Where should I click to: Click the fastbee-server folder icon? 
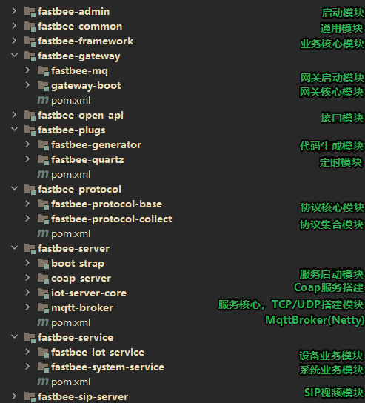point(30,249)
